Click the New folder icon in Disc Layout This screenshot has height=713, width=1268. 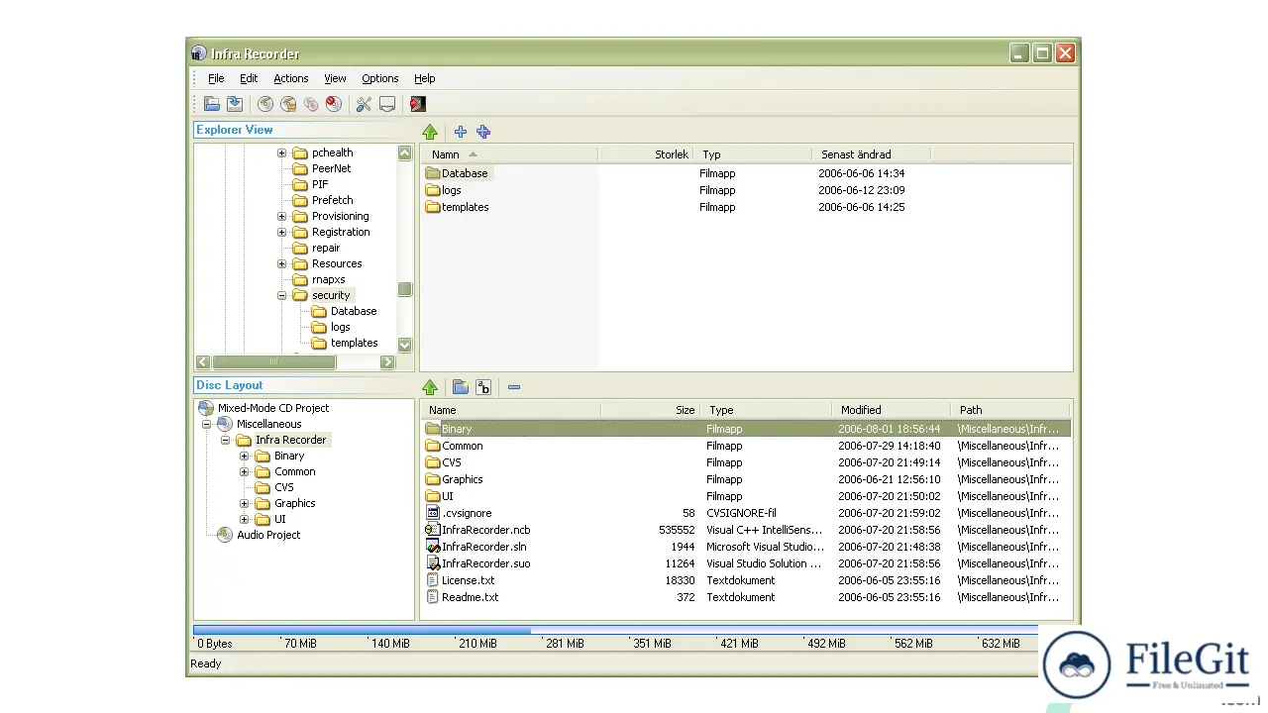tap(461, 387)
